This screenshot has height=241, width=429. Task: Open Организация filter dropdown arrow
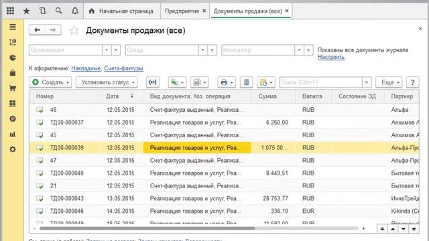[107, 50]
